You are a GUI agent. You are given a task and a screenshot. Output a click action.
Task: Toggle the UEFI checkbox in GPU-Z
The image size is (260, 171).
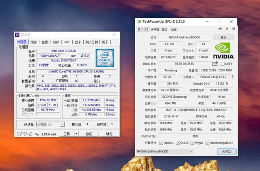(223, 64)
